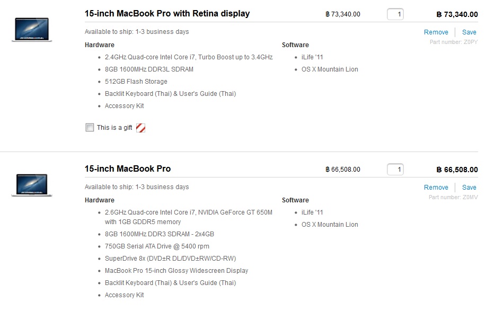Remove the 15-inch MacBook Pro from cart
Image resolution: width=486 pixels, height=311 pixels.
click(x=436, y=188)
